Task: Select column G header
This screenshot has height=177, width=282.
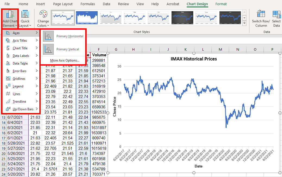Action: [x=116, y=50]
